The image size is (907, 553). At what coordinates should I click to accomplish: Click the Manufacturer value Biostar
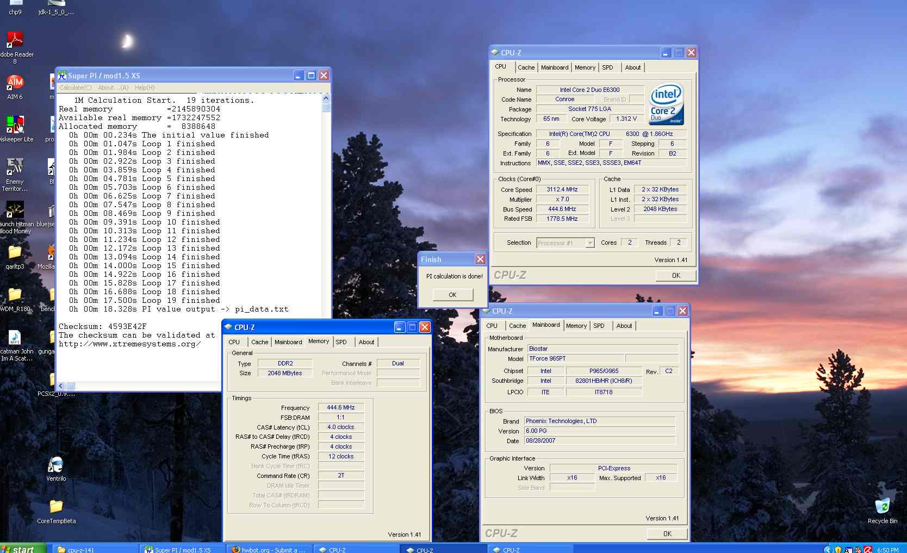coord(604,349)
